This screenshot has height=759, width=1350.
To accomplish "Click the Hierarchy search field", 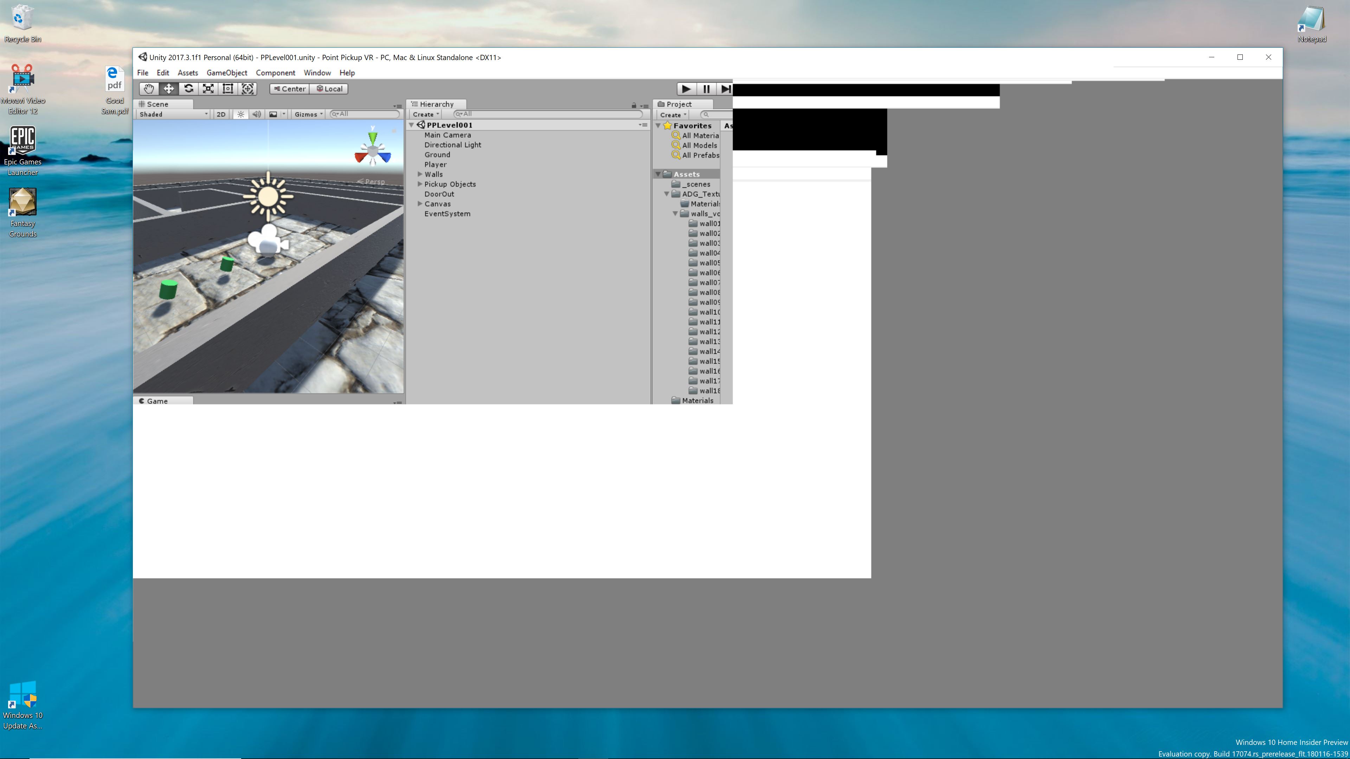I will tap(548, 113).
